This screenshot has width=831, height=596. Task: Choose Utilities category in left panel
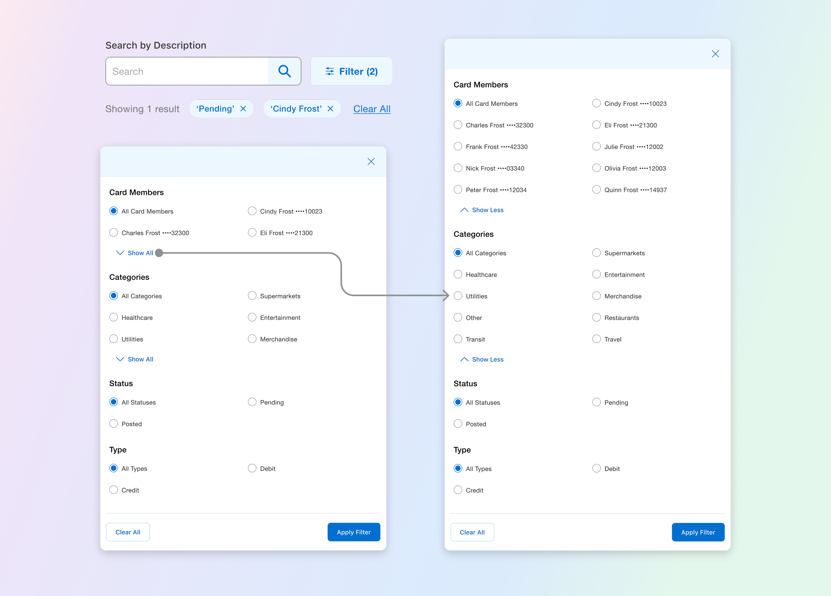tap(113, 339)
